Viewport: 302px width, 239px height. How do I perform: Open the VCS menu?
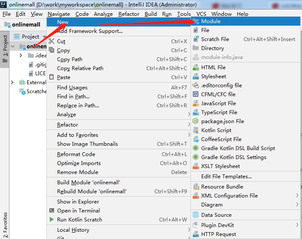coord(201,14)
